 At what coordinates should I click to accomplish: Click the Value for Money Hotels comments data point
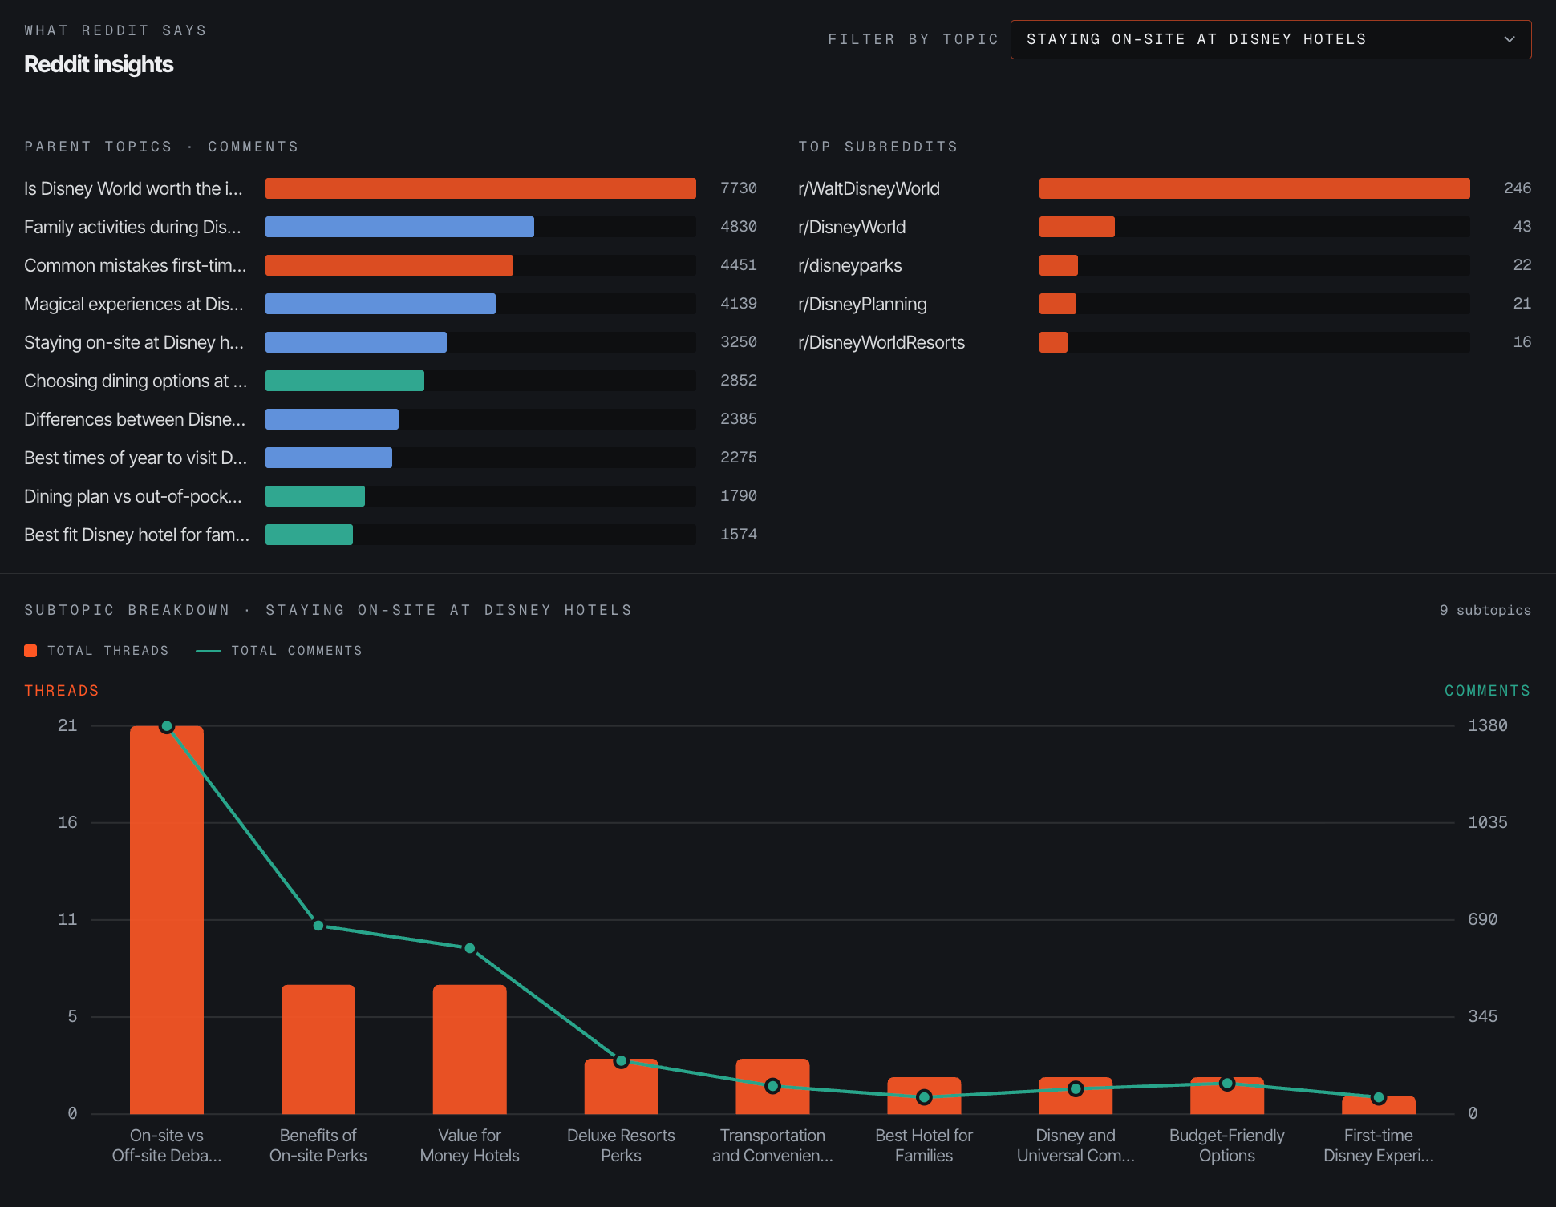pos(470,948)
